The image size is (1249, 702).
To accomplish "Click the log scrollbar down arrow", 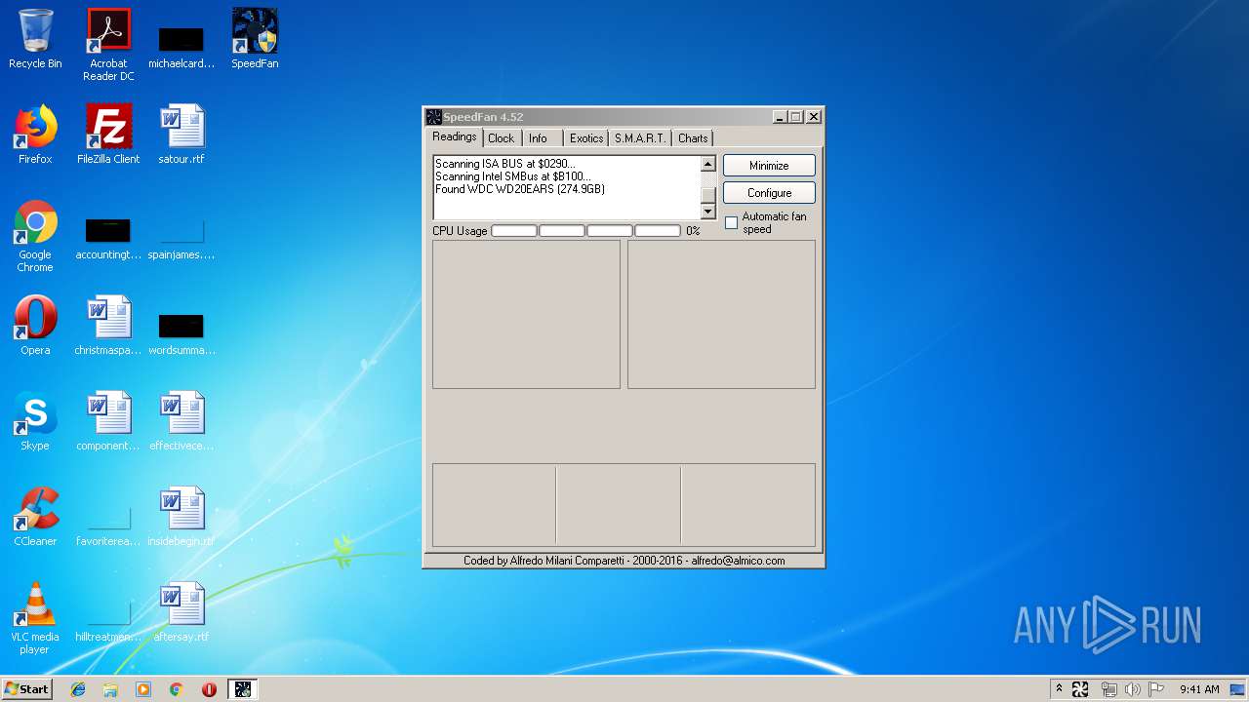I will [708, 212].
